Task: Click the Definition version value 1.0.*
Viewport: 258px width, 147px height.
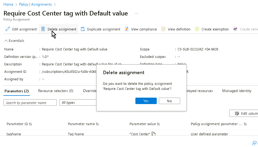Action: [x=45, y=57]
